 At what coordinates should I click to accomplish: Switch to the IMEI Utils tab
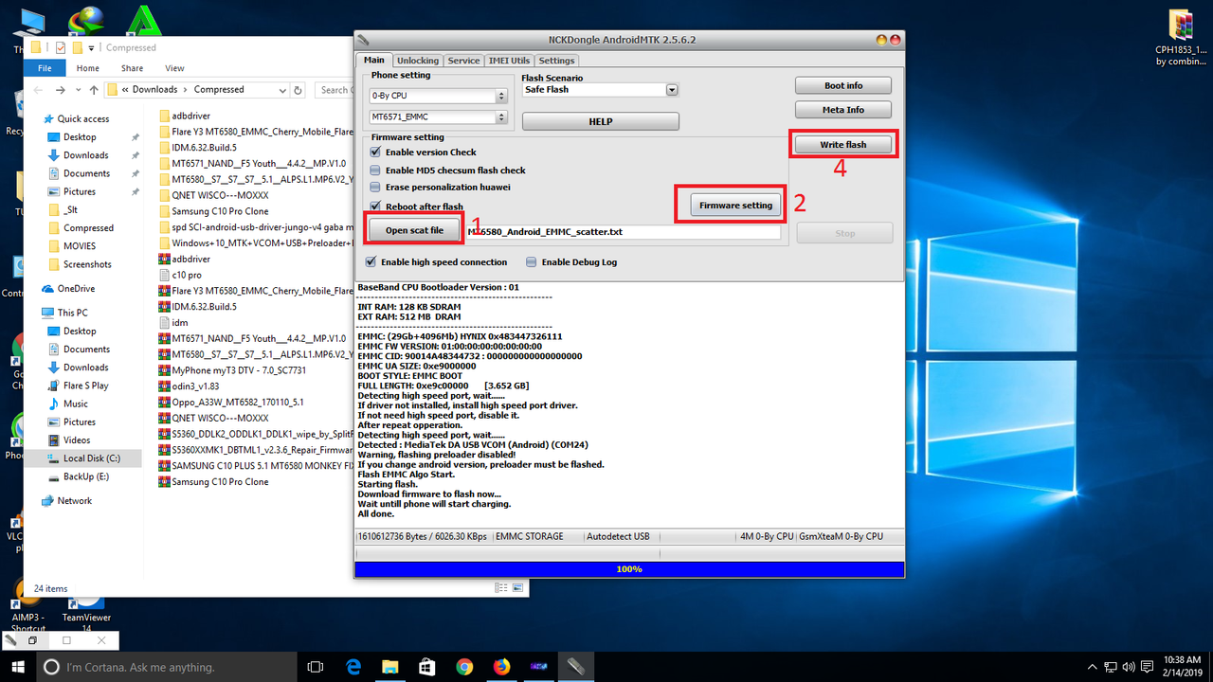pyautogui.click(x=509, y=60)
